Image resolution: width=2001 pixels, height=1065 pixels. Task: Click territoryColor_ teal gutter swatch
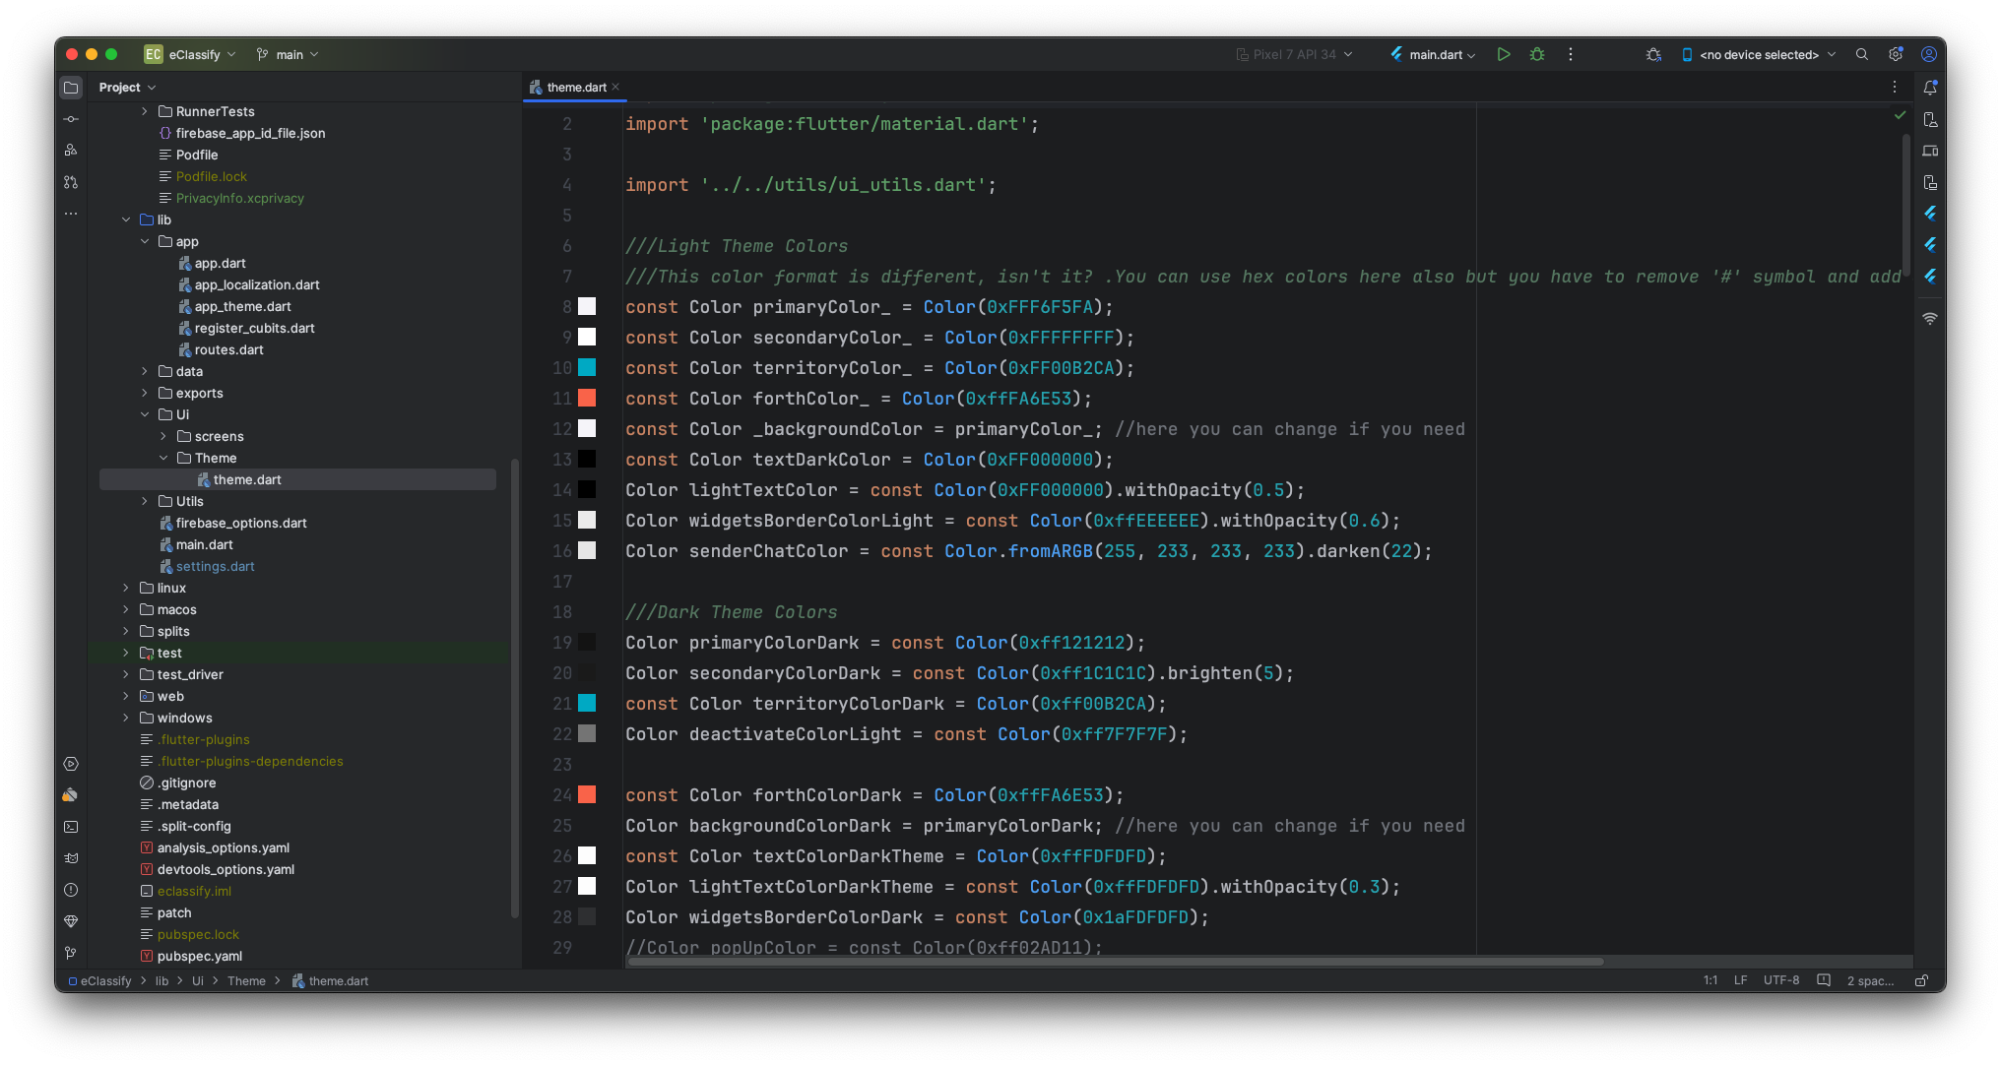[x=587, y=367]
